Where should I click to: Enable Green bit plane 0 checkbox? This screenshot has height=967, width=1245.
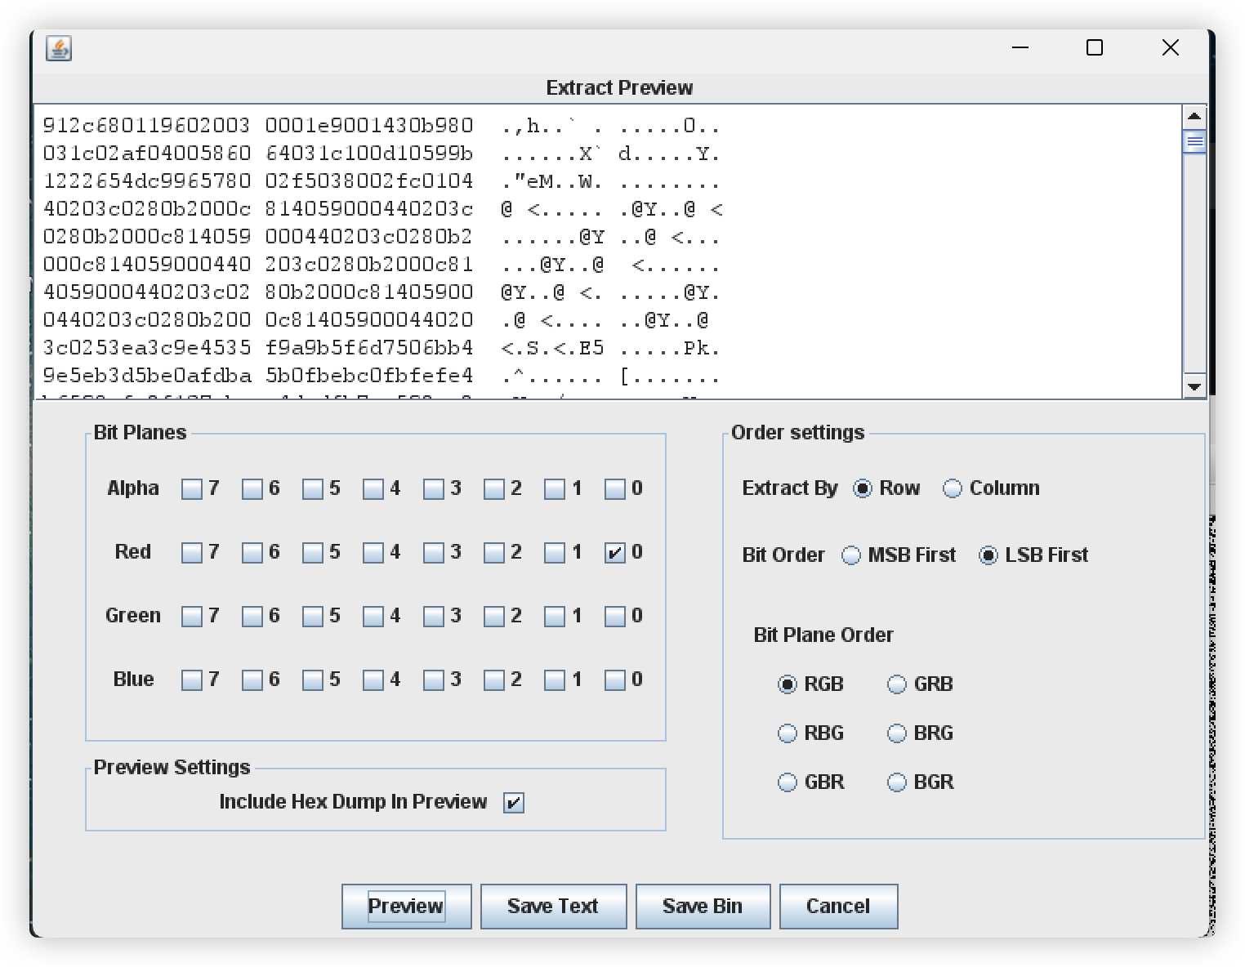click(614, 617)
